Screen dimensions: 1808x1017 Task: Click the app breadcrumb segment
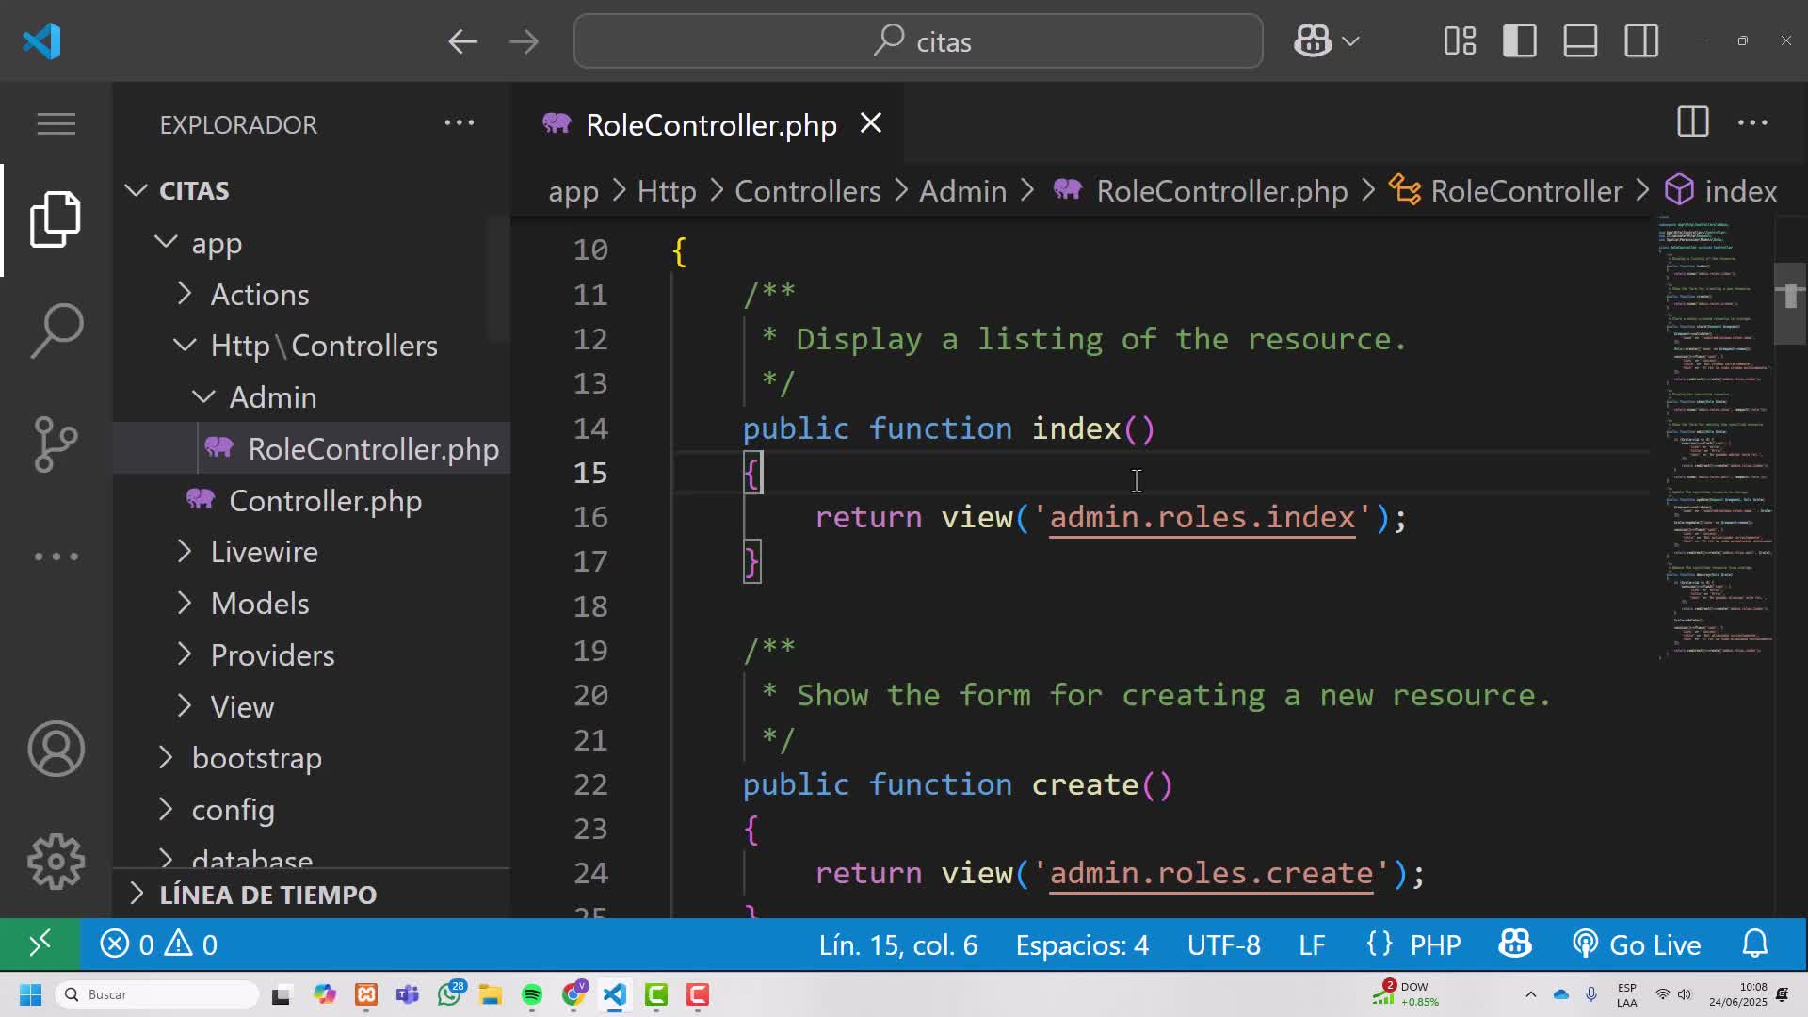coord(573,191)
